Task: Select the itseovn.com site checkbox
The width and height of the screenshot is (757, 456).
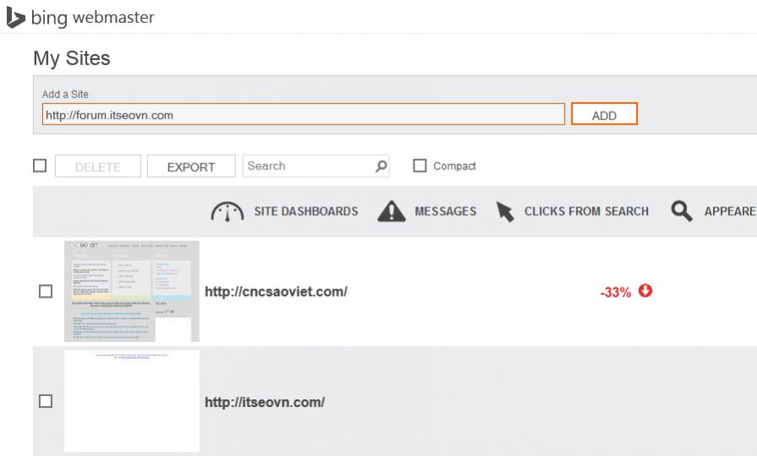Action: click(46, 402)
